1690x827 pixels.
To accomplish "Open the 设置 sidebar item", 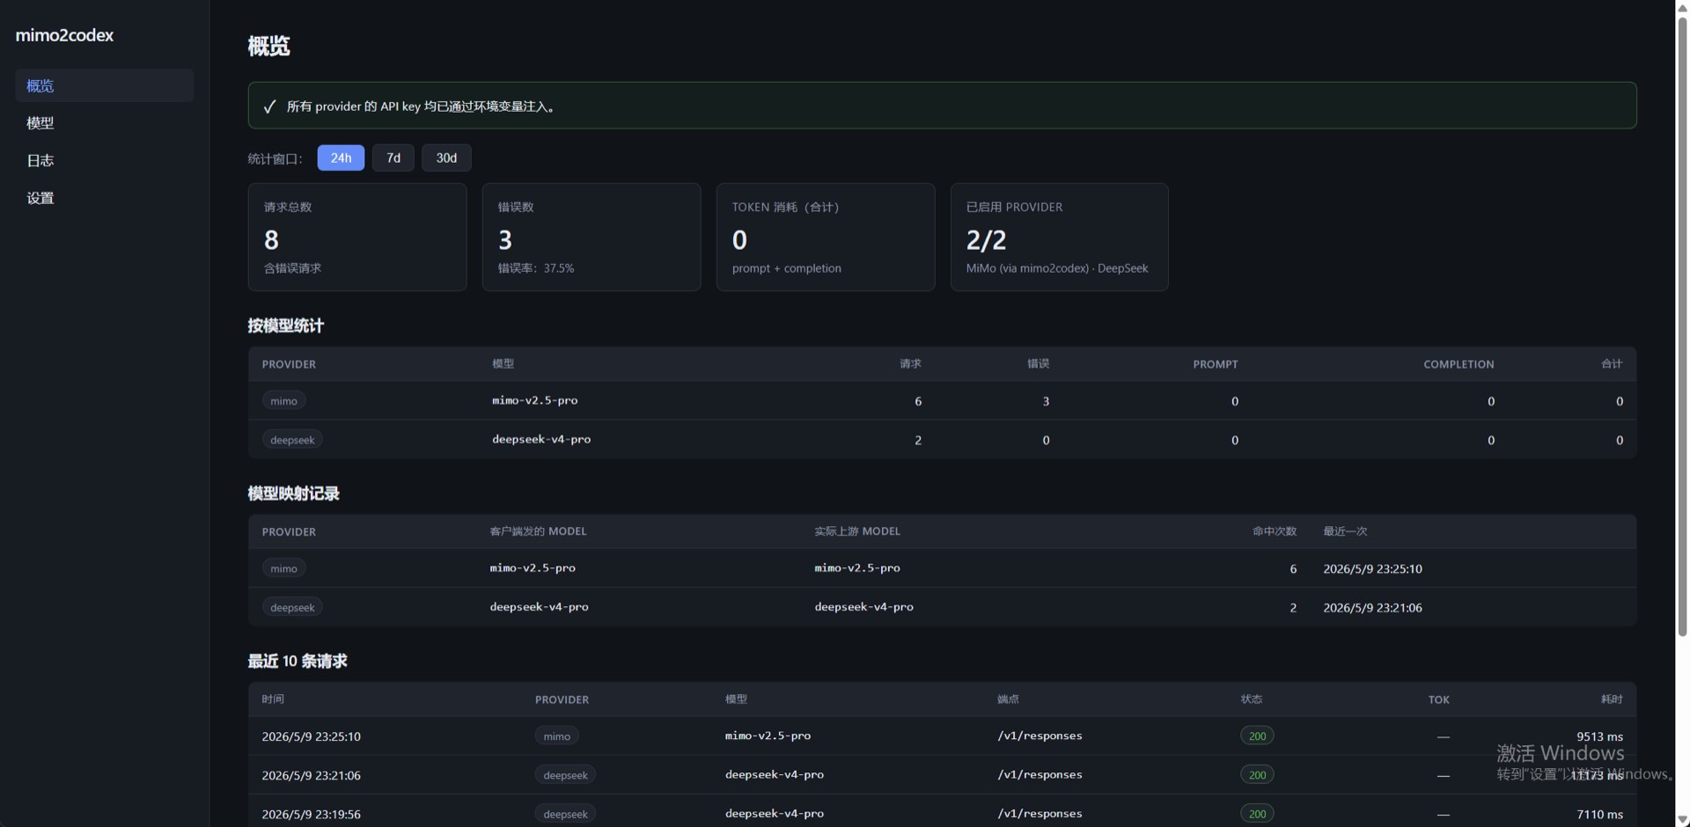I will point(104,198).
